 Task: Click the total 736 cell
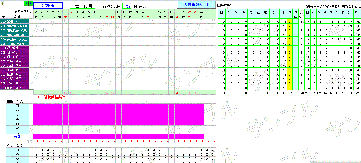coord(350,93)
